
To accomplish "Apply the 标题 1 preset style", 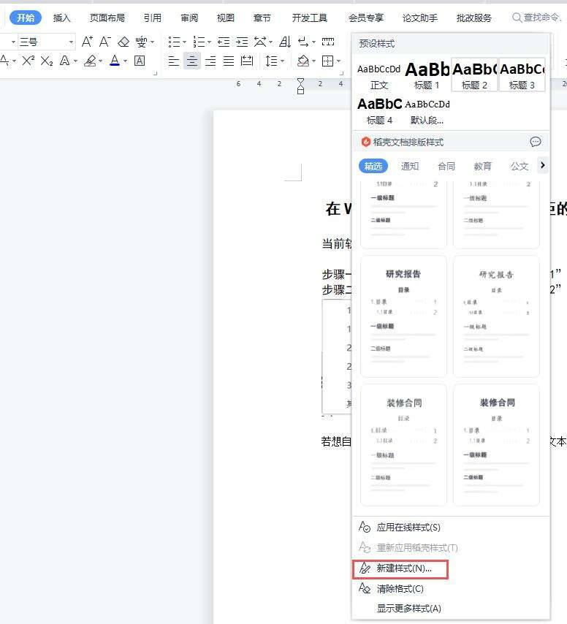I will tap(427, 76).
